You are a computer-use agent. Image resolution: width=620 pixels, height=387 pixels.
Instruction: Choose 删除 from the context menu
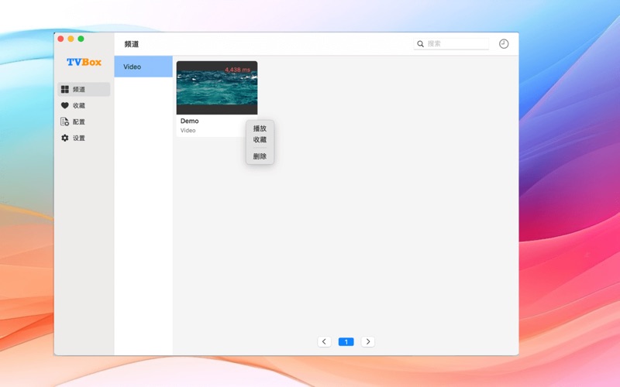tap(260, 156)
